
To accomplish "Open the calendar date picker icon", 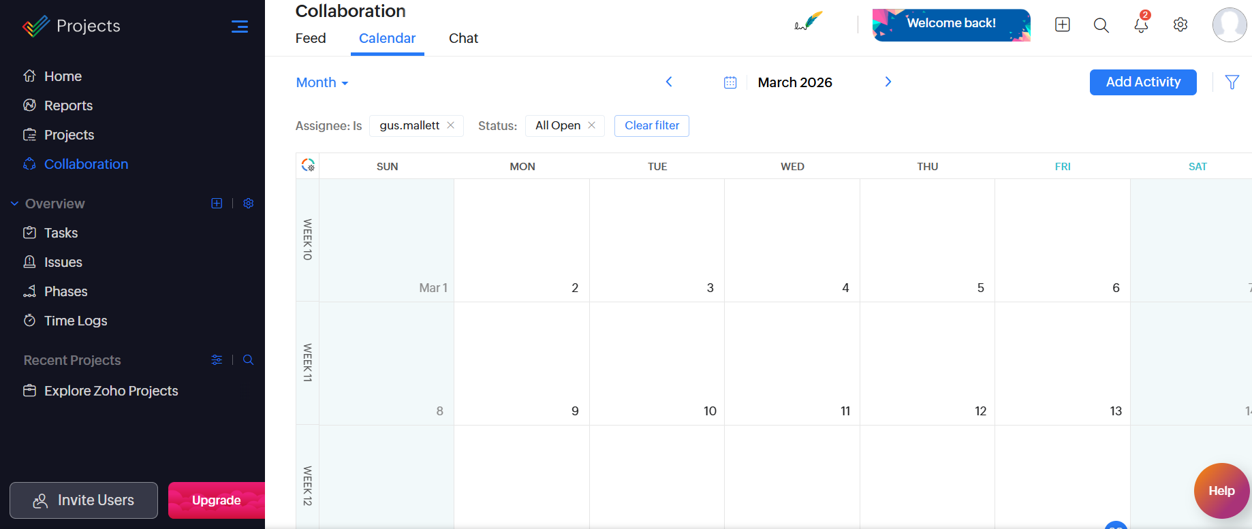I will click(x=730, y=82).
